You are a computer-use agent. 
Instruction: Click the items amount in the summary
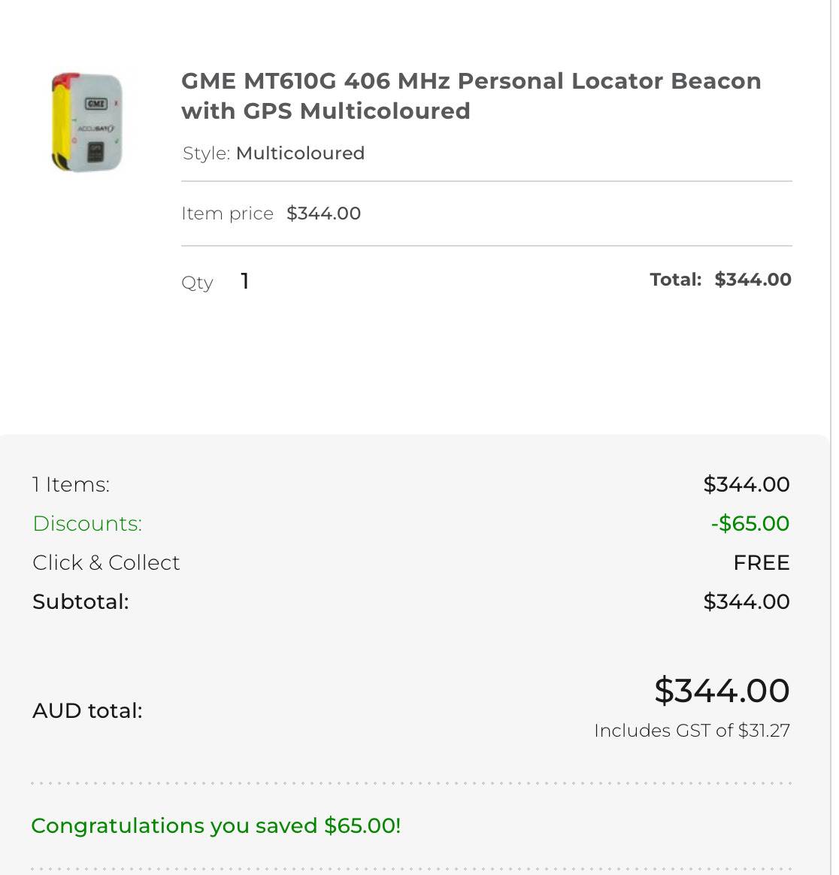coord(746,484)
